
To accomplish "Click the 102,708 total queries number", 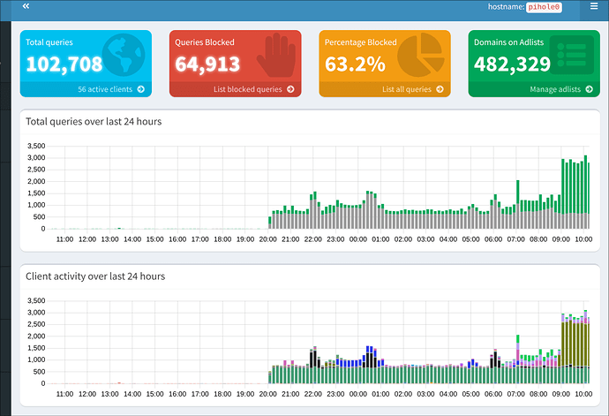I will click(64, 64).
